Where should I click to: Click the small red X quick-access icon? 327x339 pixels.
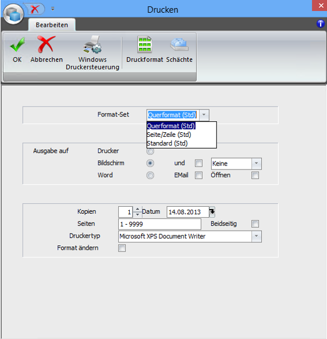click(35, 9)
